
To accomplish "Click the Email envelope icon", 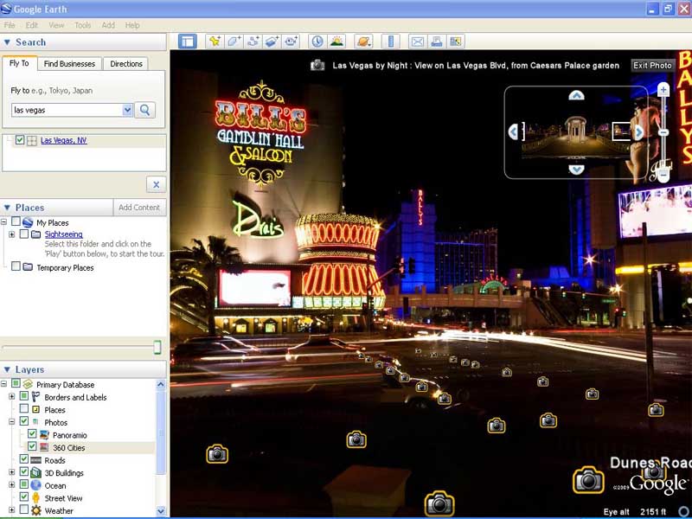I will [418, 42].
